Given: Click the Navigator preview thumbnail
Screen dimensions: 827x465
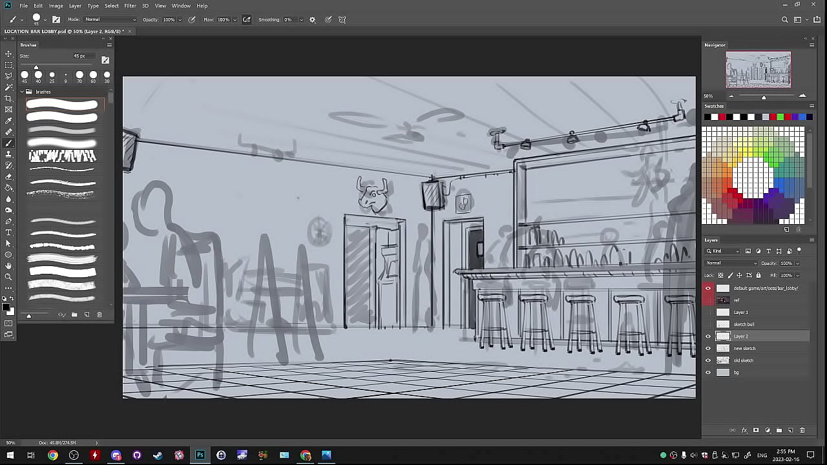Looking at the screenshot, I should click(x=758, y=70).
